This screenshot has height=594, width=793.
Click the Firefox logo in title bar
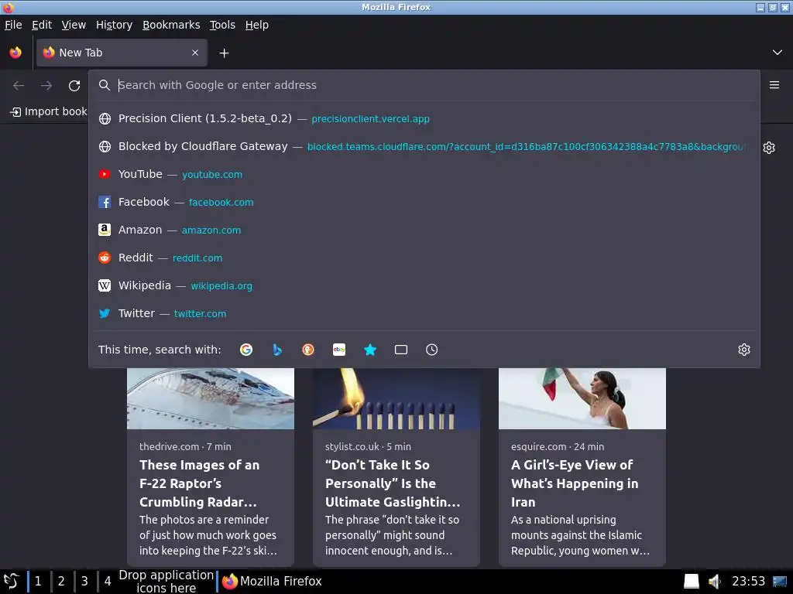pos(8,7)
